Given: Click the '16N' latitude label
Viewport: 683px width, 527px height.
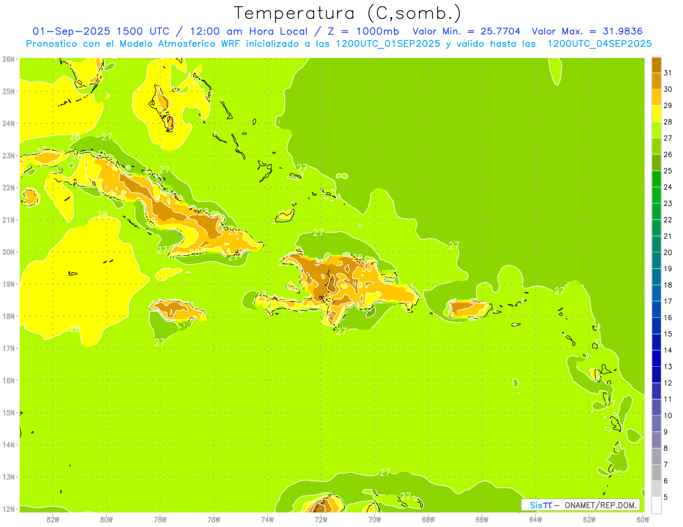Looking at the screenshot, I should pyautogui.click(x=9, y=380).
